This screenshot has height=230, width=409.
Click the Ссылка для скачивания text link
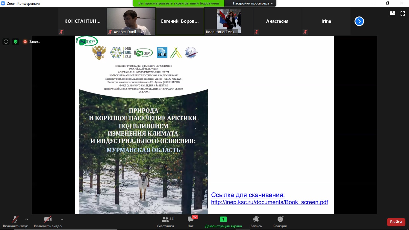tap(248, 195)
